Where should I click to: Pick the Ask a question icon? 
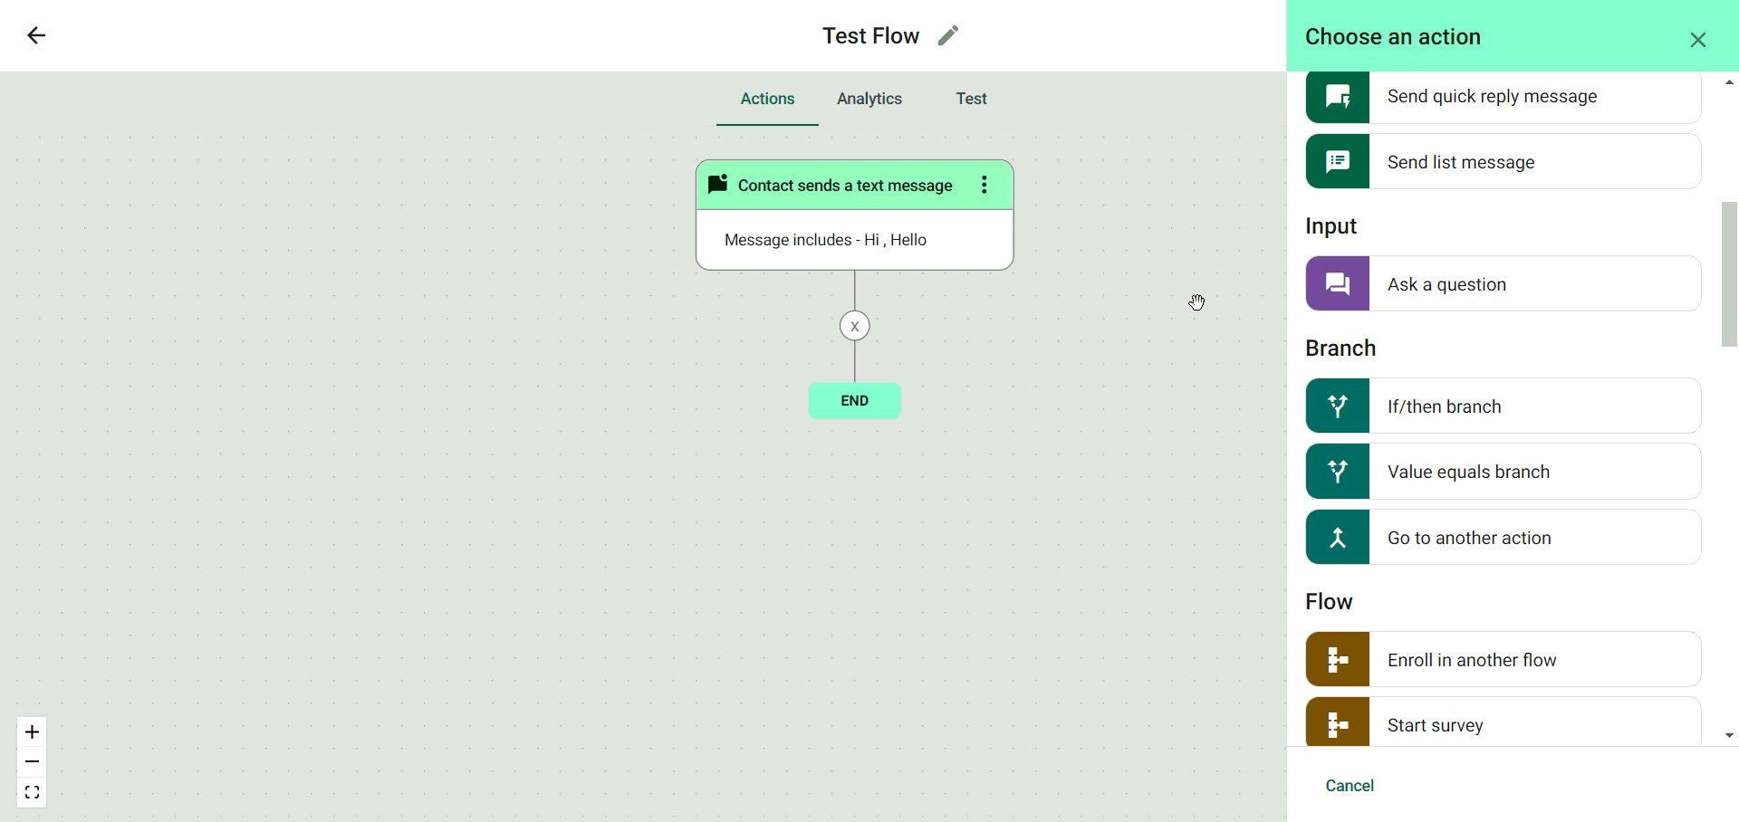point(1338,284)
